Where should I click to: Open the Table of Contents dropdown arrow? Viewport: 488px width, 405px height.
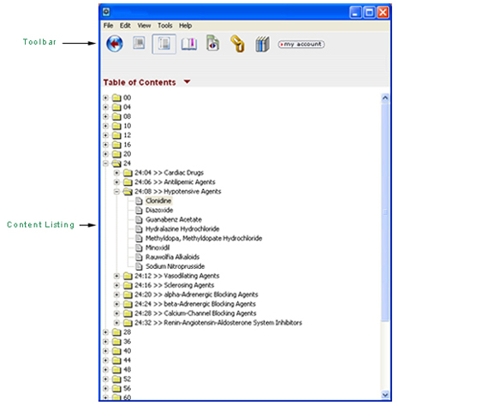point(187,82)
